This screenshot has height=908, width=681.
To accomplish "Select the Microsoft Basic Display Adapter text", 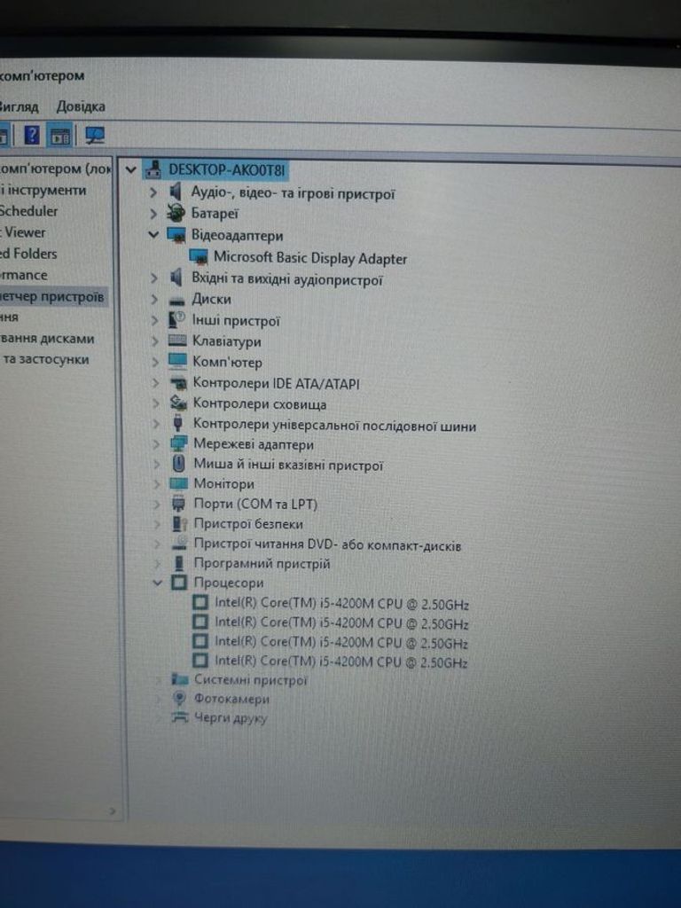I will (310, 258).
